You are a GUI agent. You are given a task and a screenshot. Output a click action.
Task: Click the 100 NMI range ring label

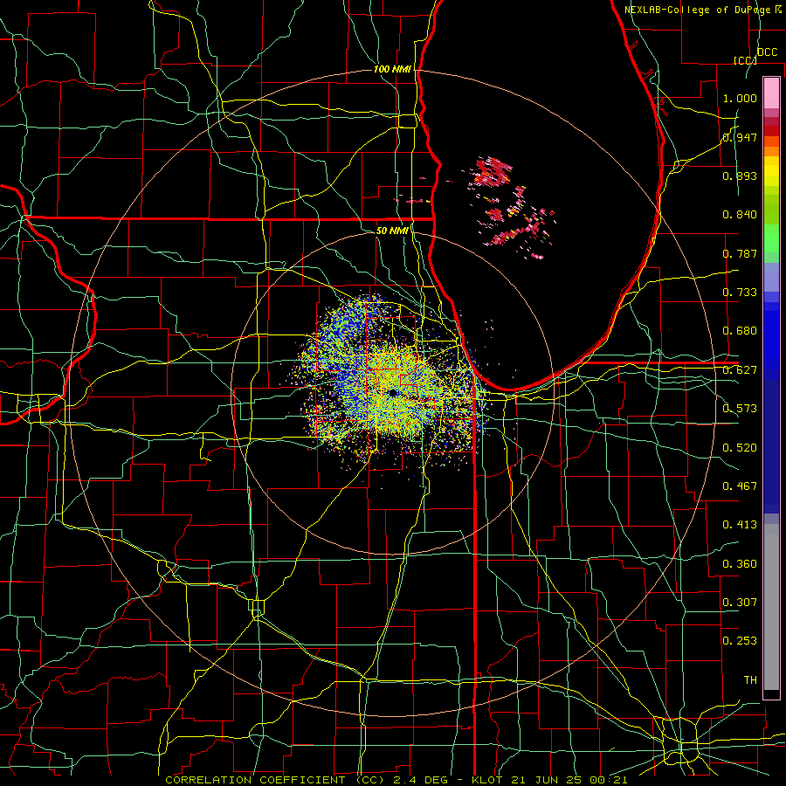click(x=392, y=69)
